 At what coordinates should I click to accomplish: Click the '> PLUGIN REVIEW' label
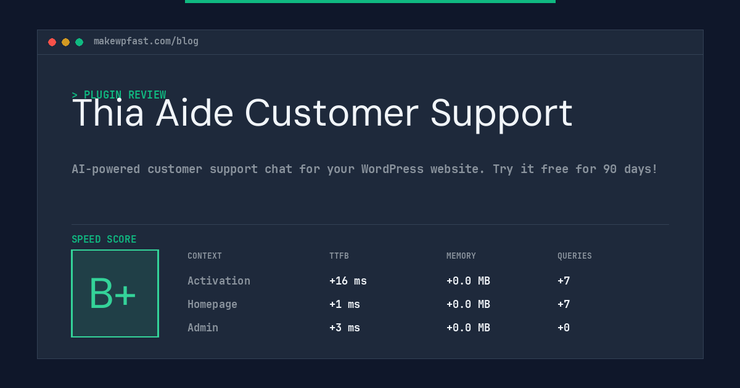click(119, 95)
